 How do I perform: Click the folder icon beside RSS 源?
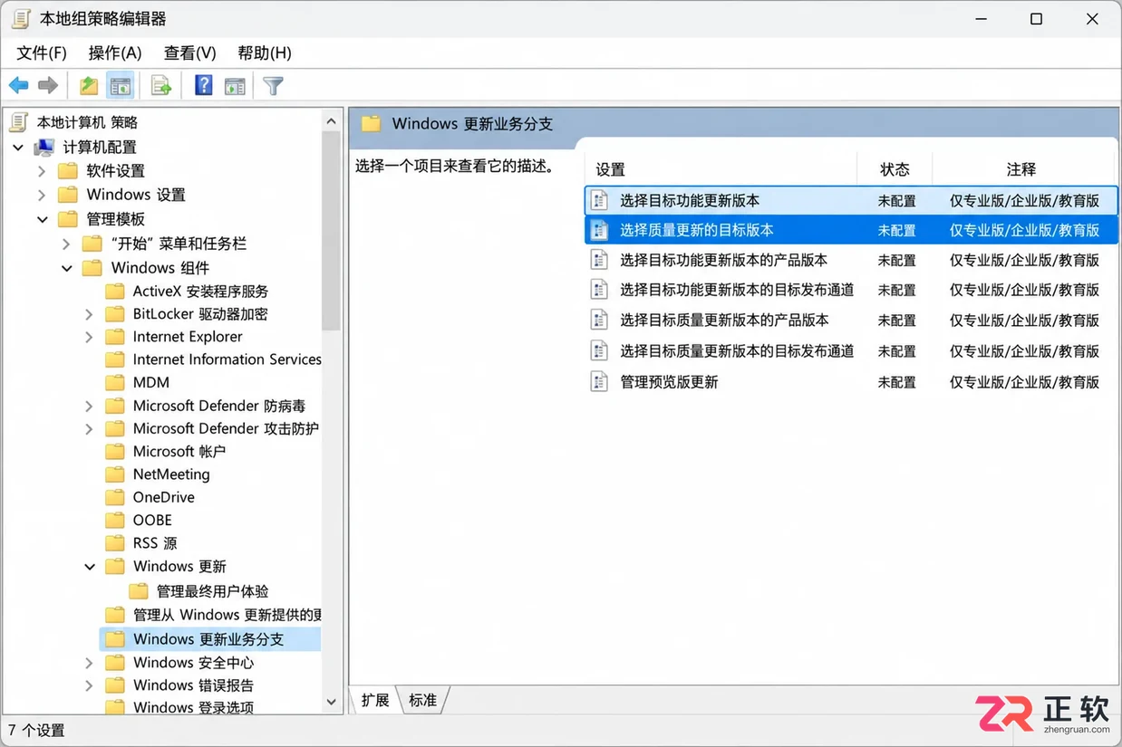coord(114,543)
